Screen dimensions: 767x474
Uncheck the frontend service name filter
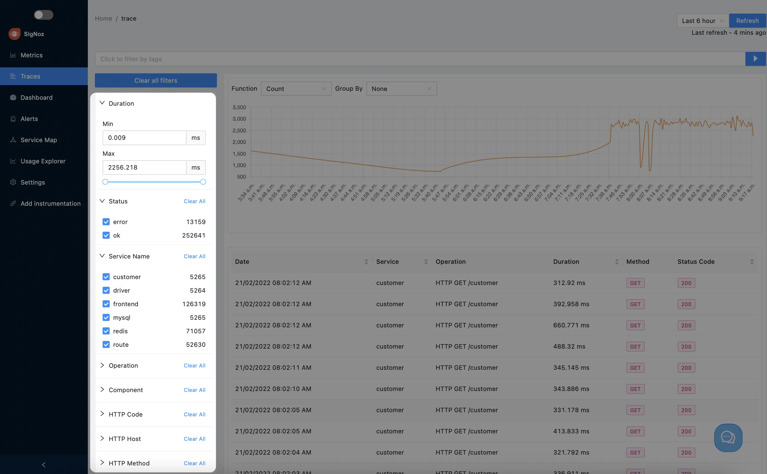(106, 303)
